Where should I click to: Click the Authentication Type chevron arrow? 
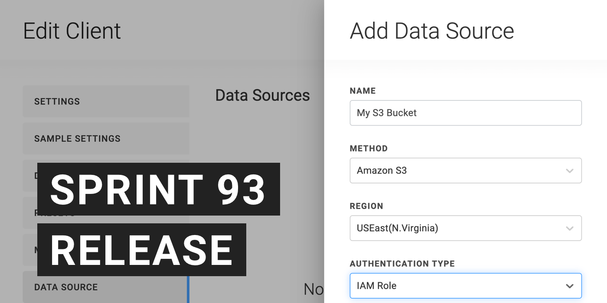[x=570, y=286]
